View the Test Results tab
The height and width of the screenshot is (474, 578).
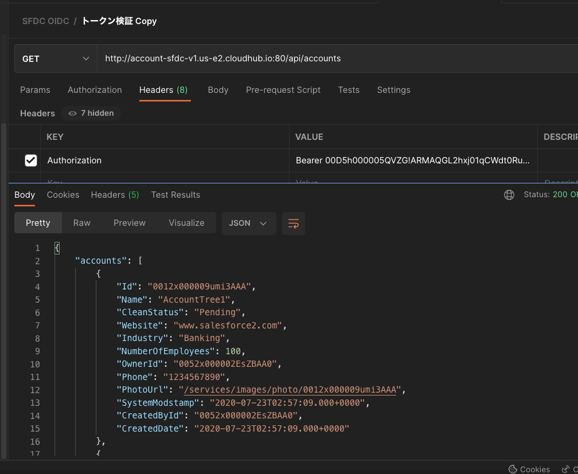pyautogui.click(x=175, y=195)
